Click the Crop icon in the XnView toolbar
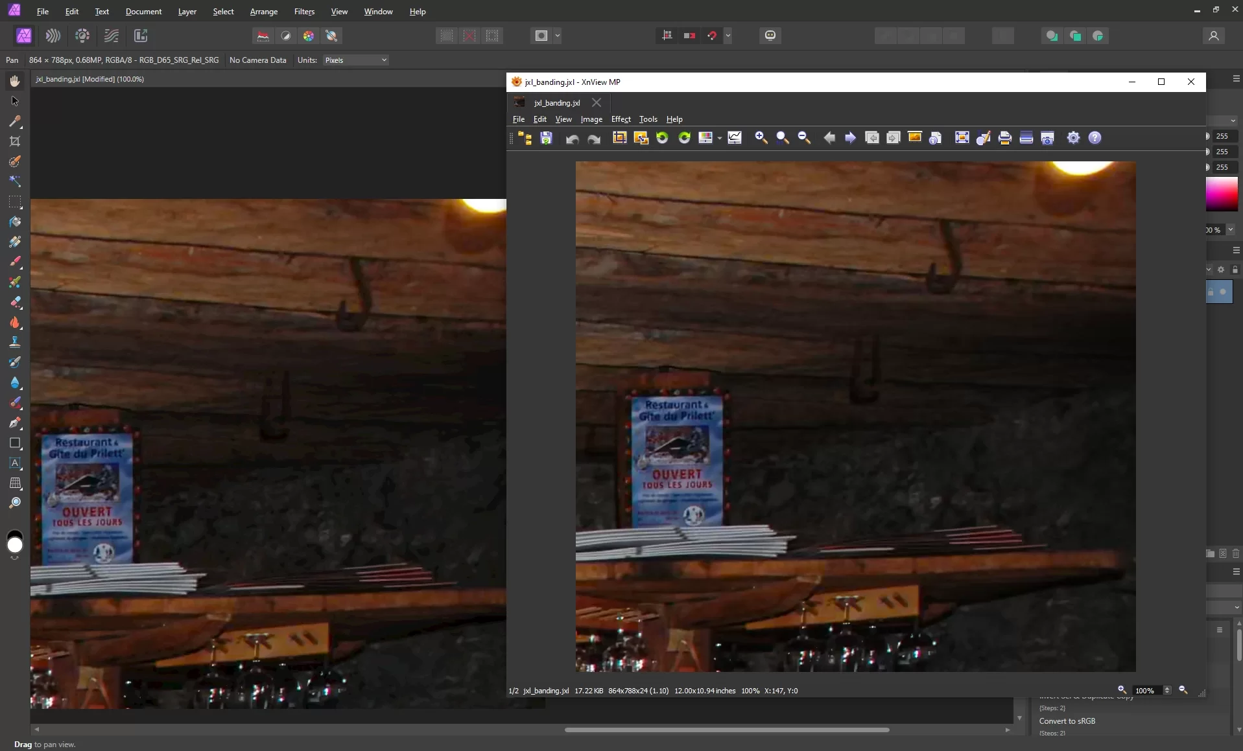The width and height of the screenshot is (1243, 751). point(619,137)
